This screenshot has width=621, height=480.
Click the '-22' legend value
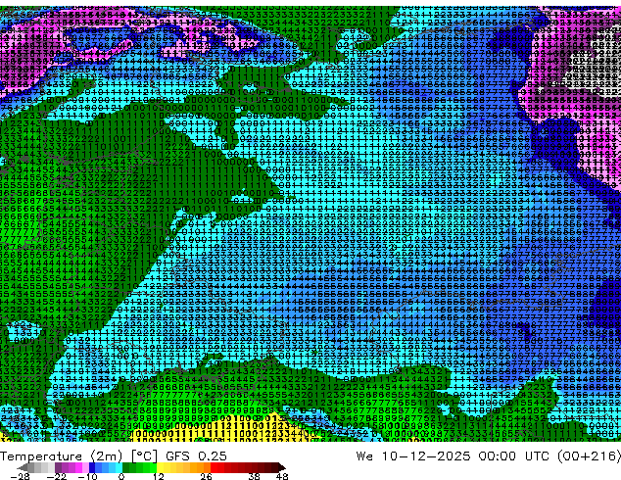point(56,476)
